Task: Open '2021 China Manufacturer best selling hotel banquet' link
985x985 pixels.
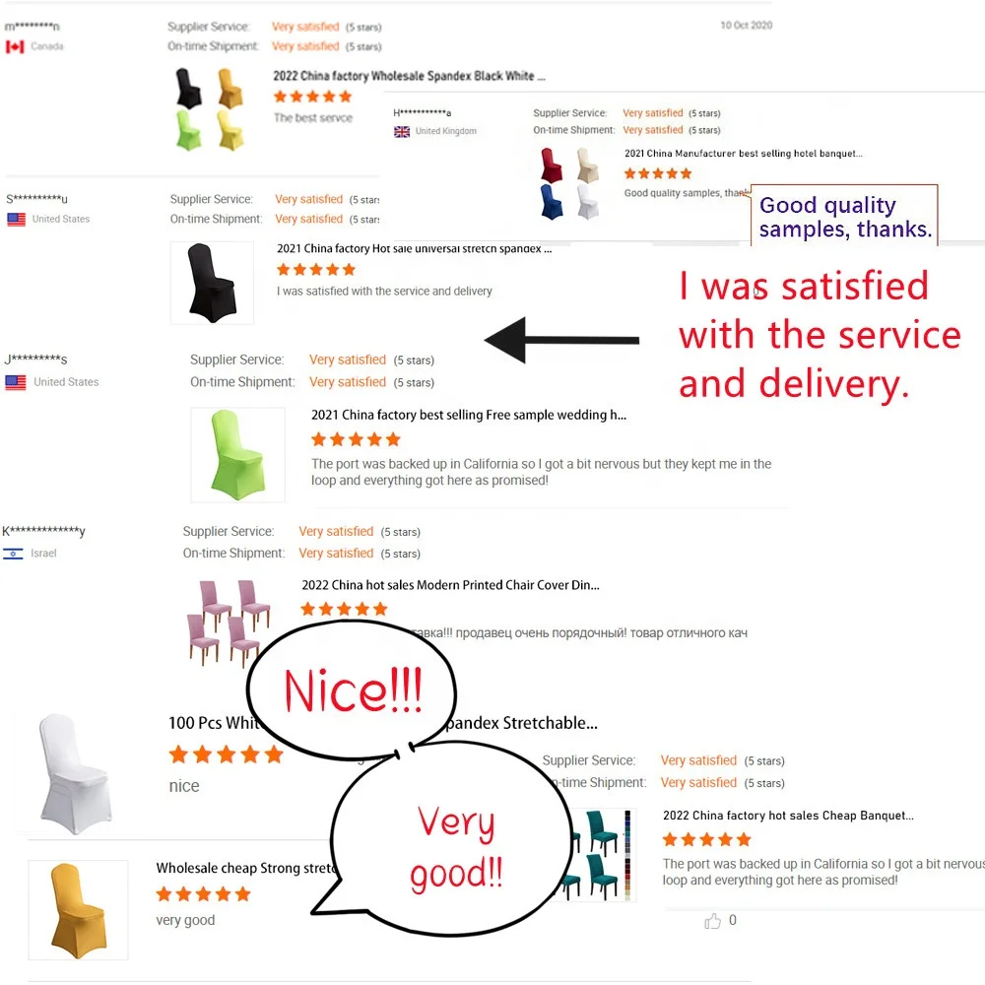Action: pos(743,154)
